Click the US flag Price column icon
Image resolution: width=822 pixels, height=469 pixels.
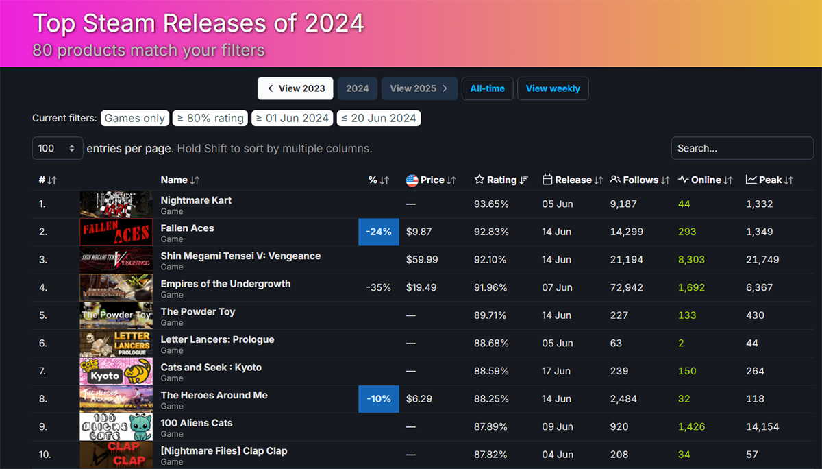tap(412, 180)
